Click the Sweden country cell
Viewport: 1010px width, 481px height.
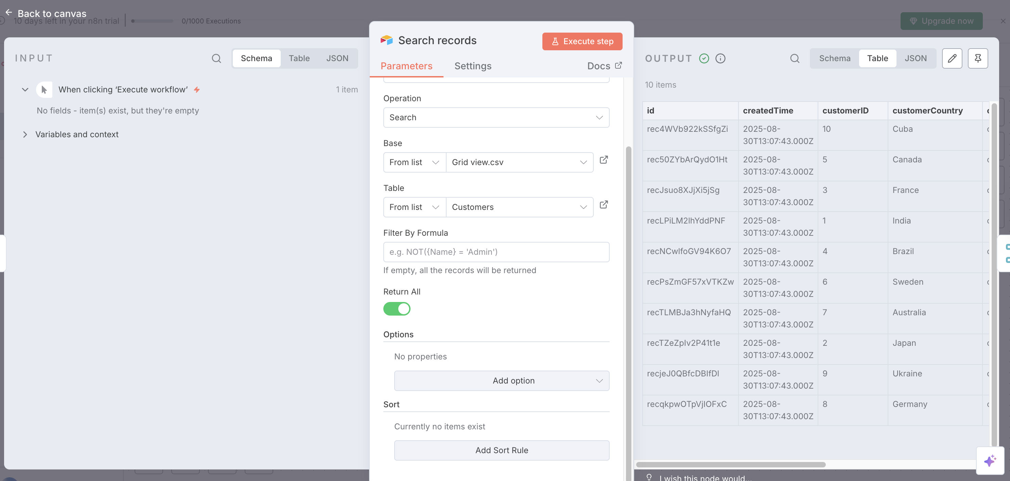click(935, 288)
